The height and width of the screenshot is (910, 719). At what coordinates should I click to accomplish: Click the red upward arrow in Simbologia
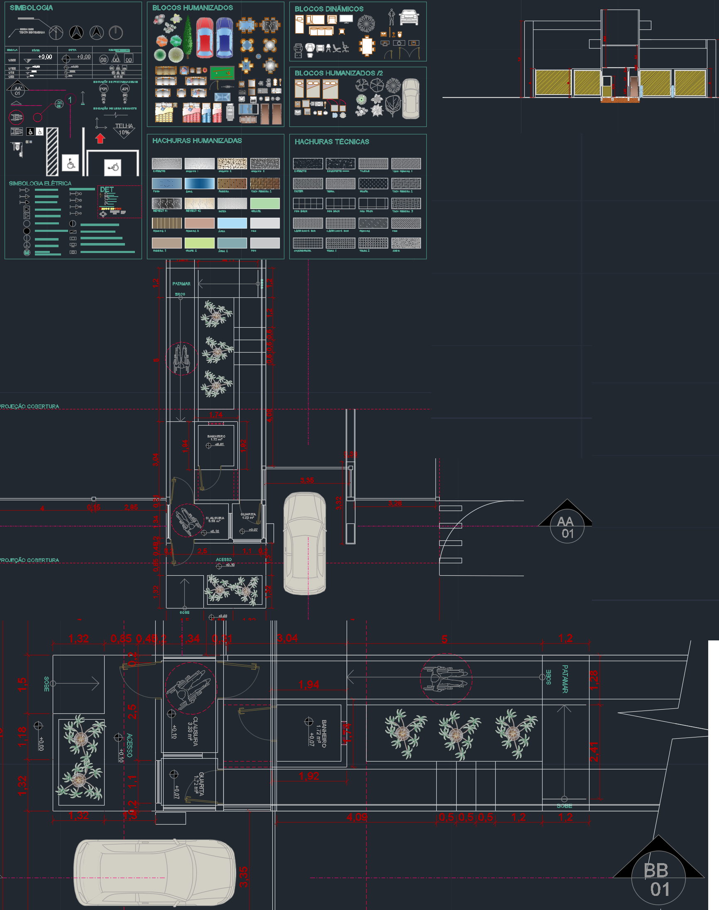(100, 139)
